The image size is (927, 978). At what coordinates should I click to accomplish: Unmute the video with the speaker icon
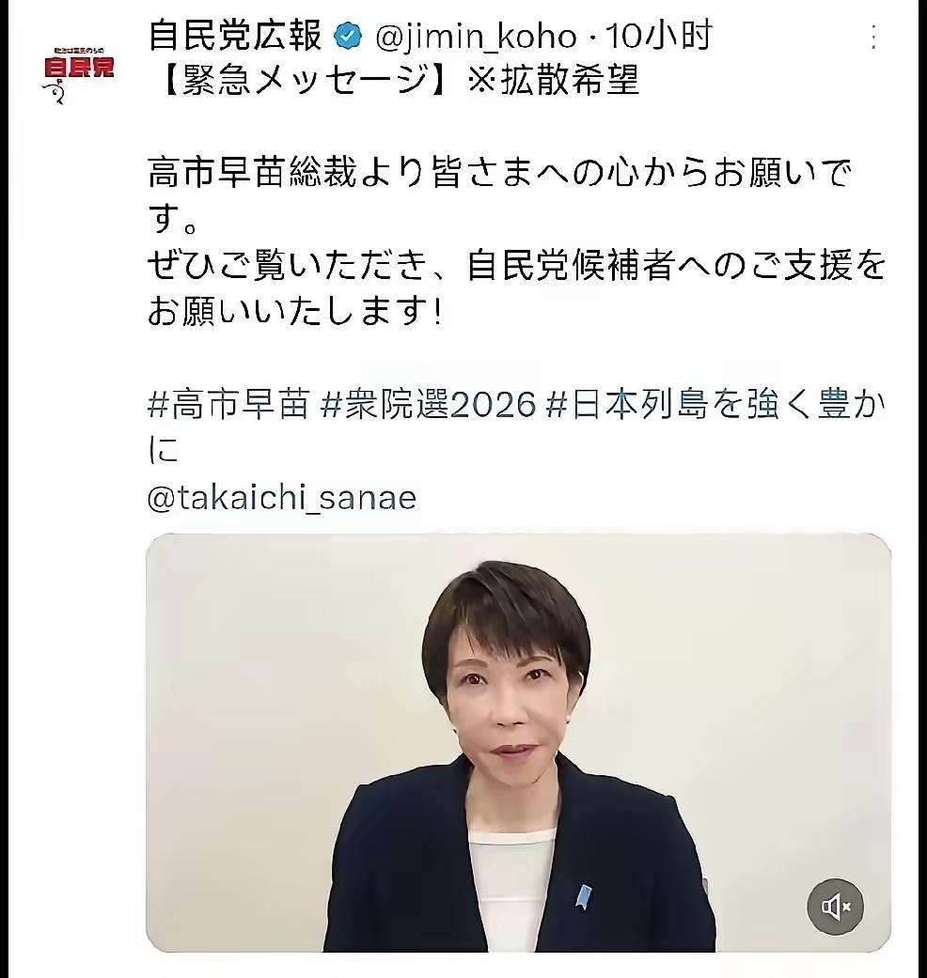[835, 906]
